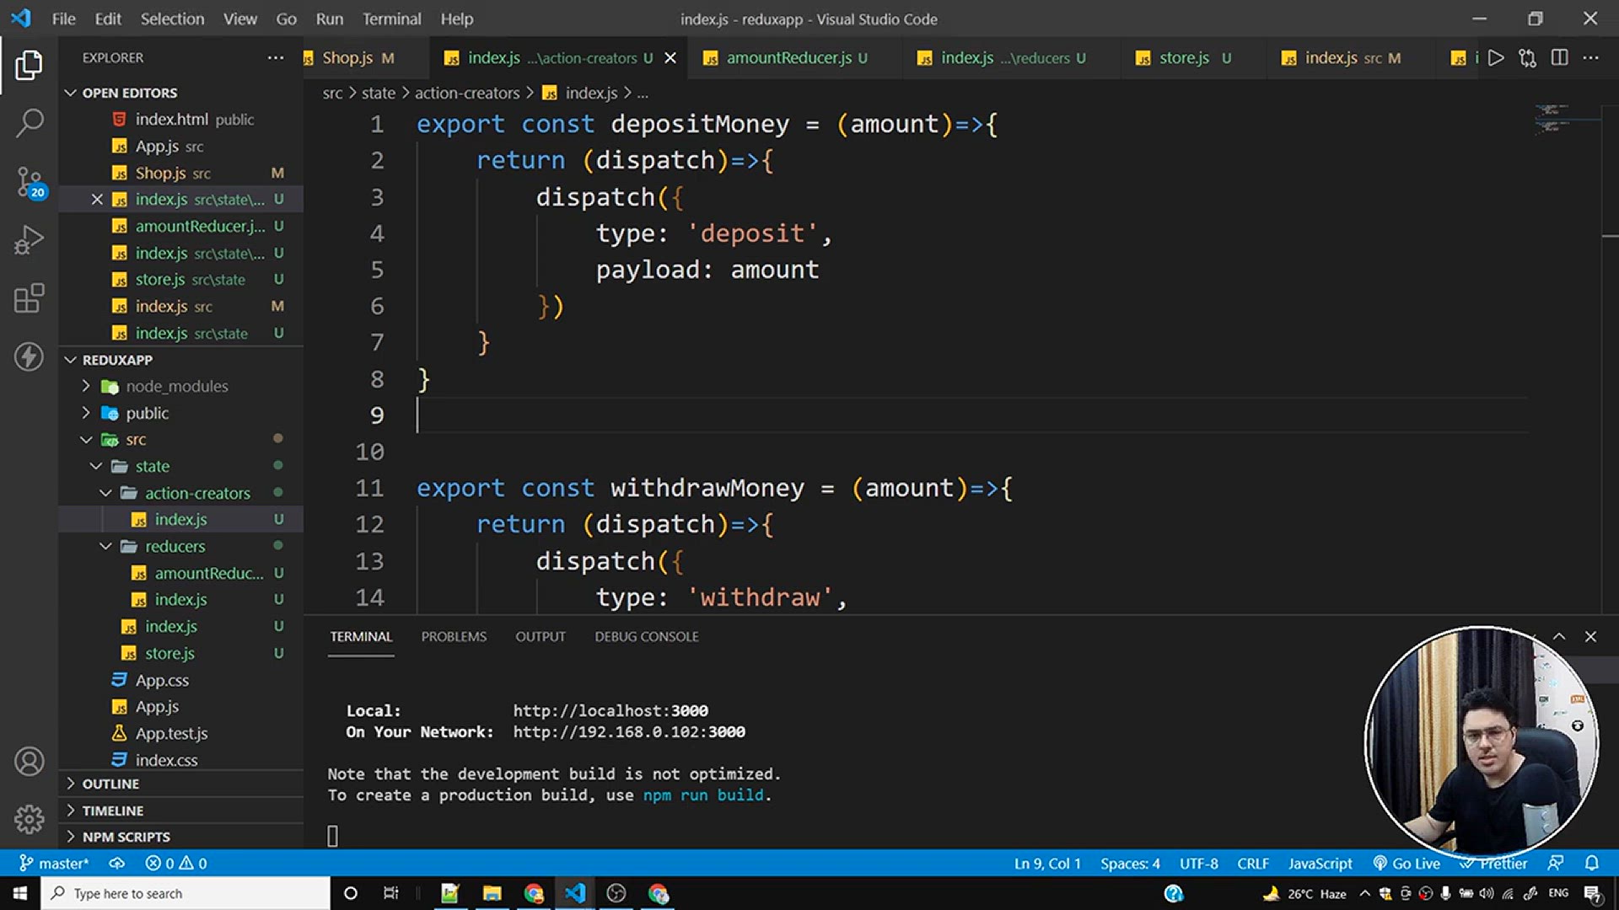
Task: Open the Manage gear icon
Action: click(x=29, y=819)
